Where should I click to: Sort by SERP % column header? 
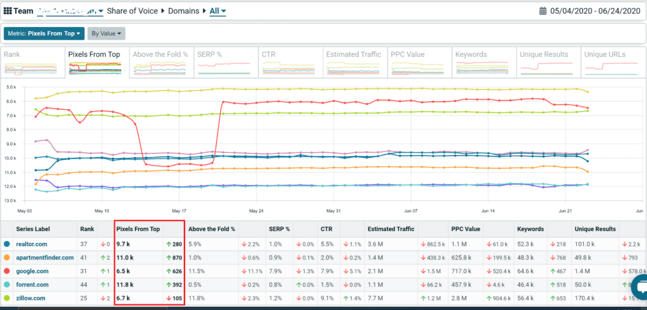[x=279, y=229]
